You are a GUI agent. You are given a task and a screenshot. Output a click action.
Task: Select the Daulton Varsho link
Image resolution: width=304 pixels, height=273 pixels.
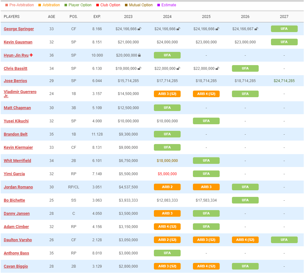(18, 240)
